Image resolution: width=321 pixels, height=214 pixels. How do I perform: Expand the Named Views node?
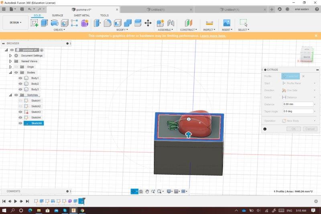point(10,61)
